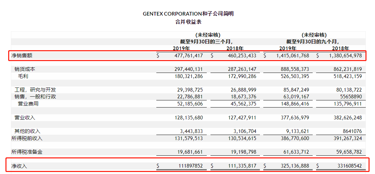
Task: Click the 其他的收入 row label
Action: coord(28,131)
